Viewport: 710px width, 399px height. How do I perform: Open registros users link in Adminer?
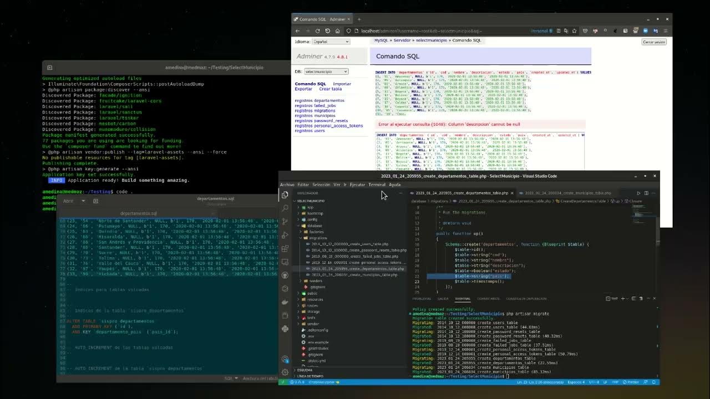[x=310, y=131]
